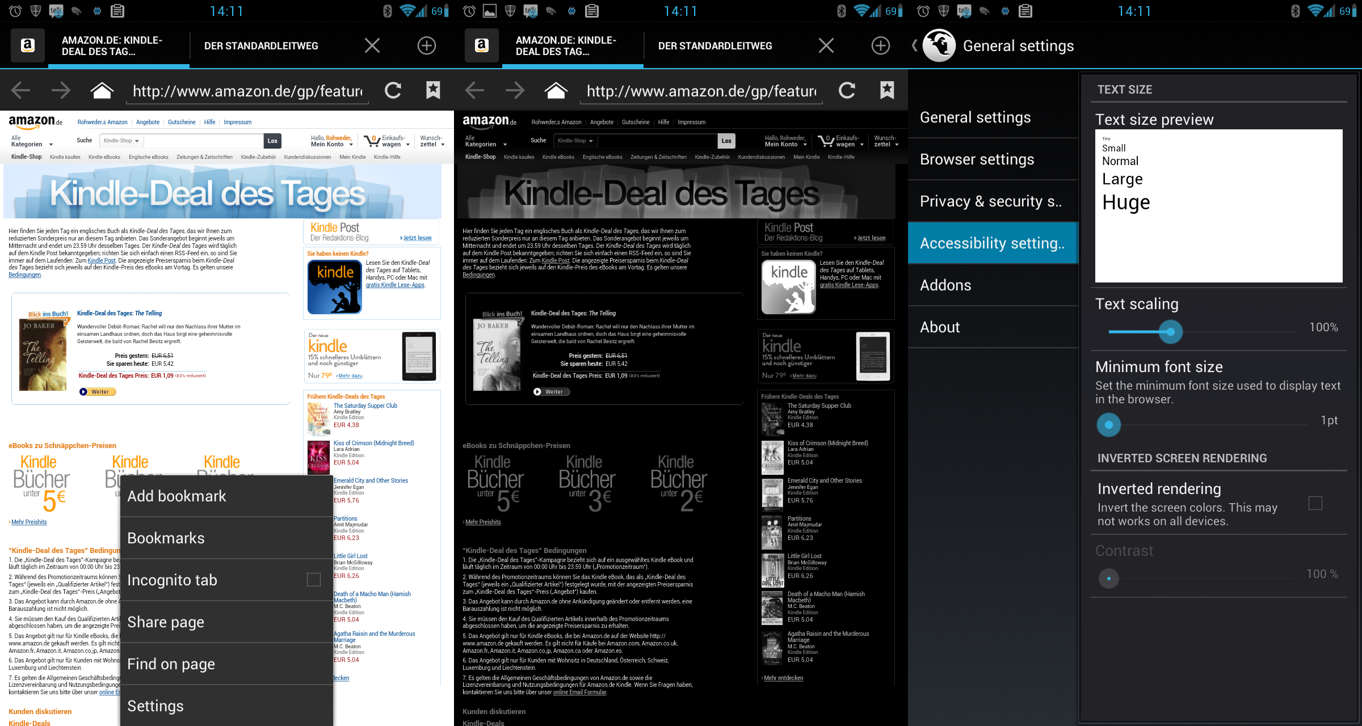This screenshot has height=726, width=1362.
Task: Tap the Amazon favicon on the left browser's tab
Action: point(28,45)
